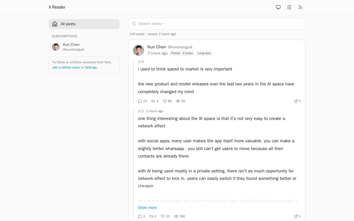Open the settings sliders icon
This screenshot has width=354, height=221.
[x=289, y=7]
